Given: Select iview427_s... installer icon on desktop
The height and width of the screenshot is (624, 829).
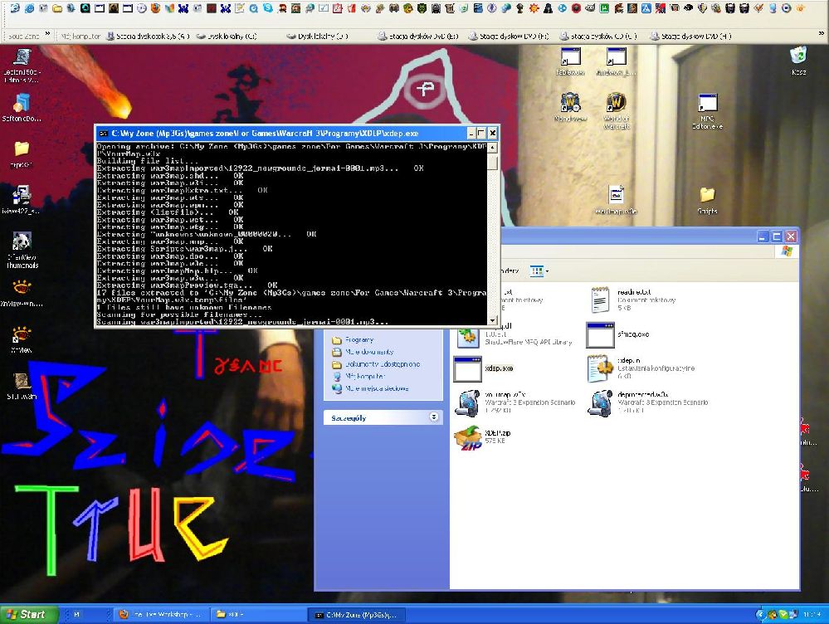Looking at the screenshot, I should click(22, 199).
